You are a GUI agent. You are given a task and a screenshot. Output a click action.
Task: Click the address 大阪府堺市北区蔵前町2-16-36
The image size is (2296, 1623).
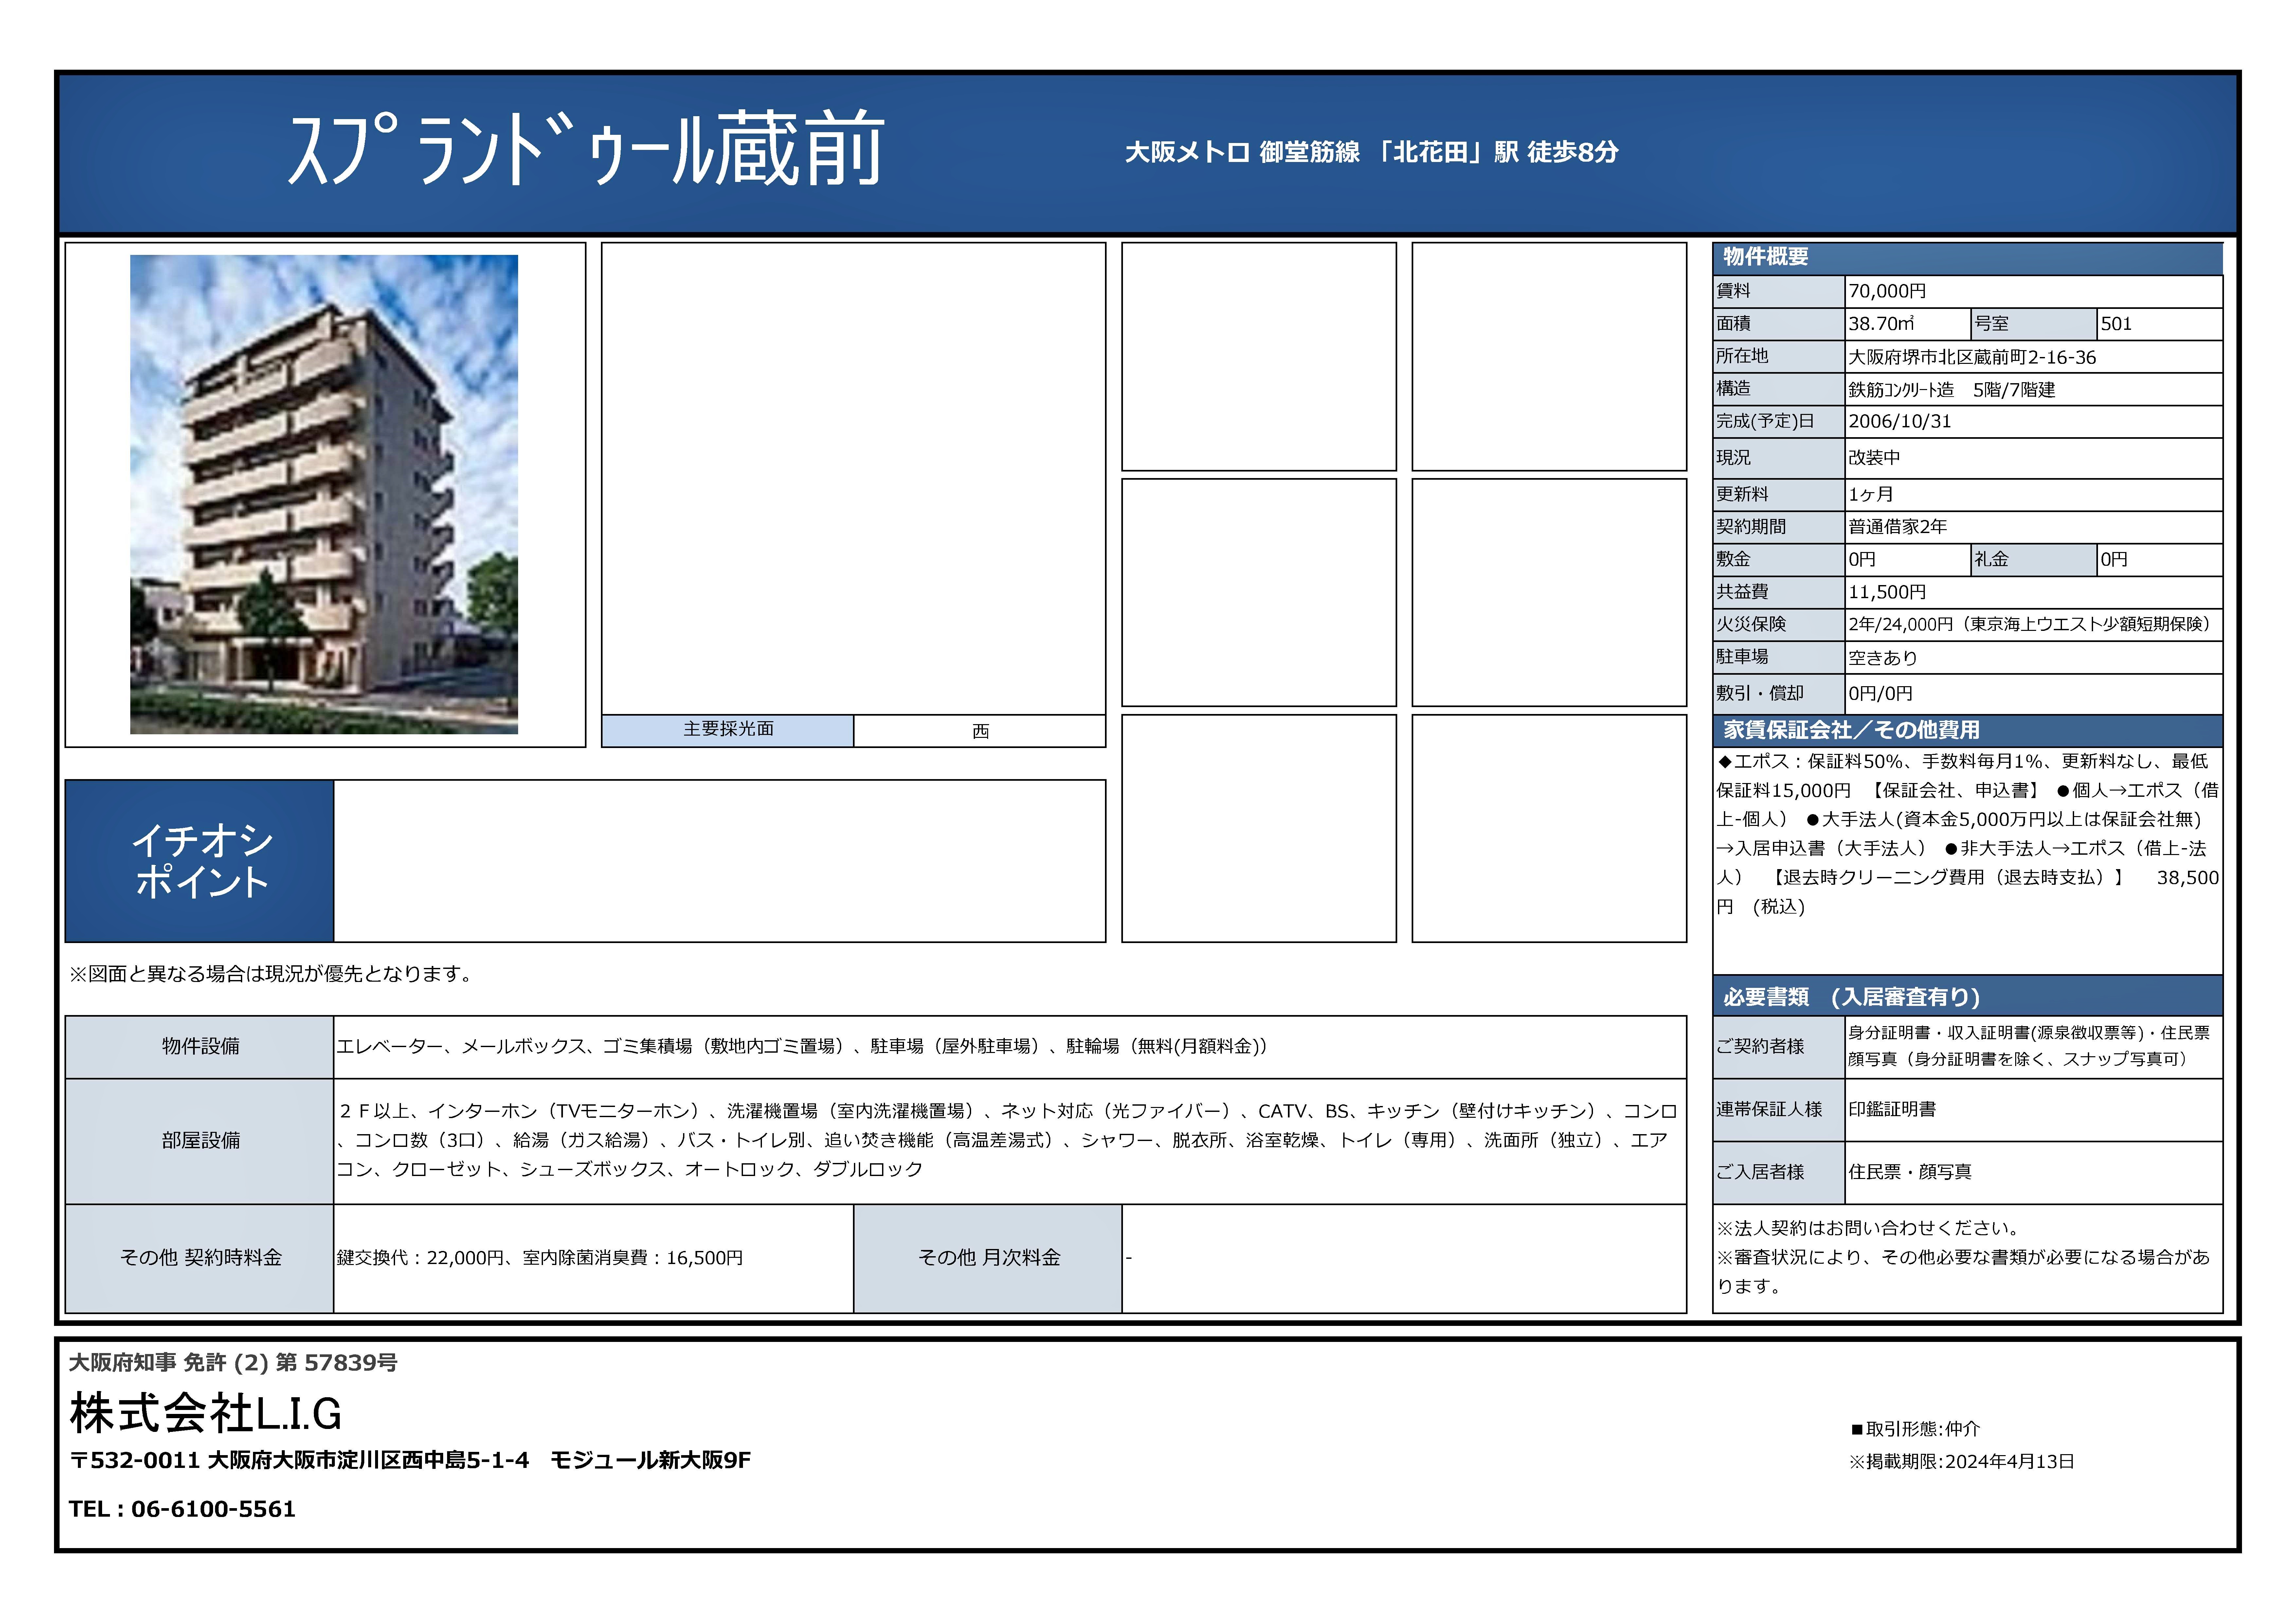click(1972, 357)
